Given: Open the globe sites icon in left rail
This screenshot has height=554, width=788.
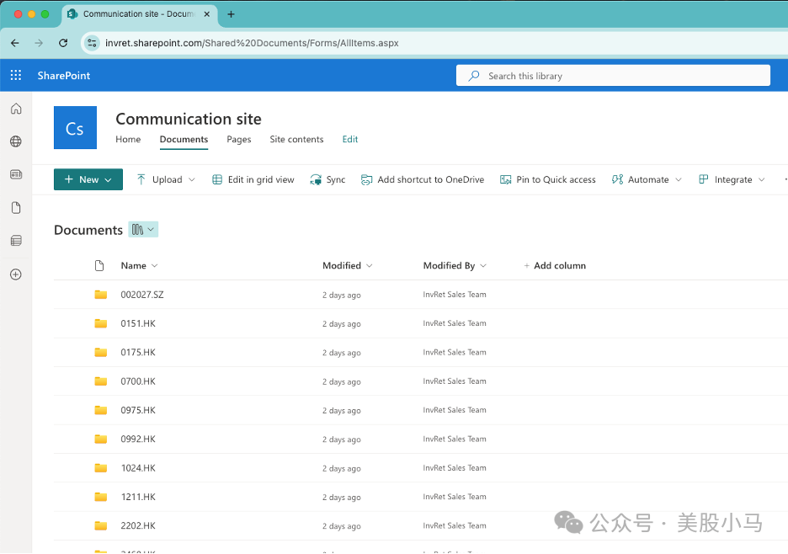Looking at the screenshot, I should pos(16,141).
